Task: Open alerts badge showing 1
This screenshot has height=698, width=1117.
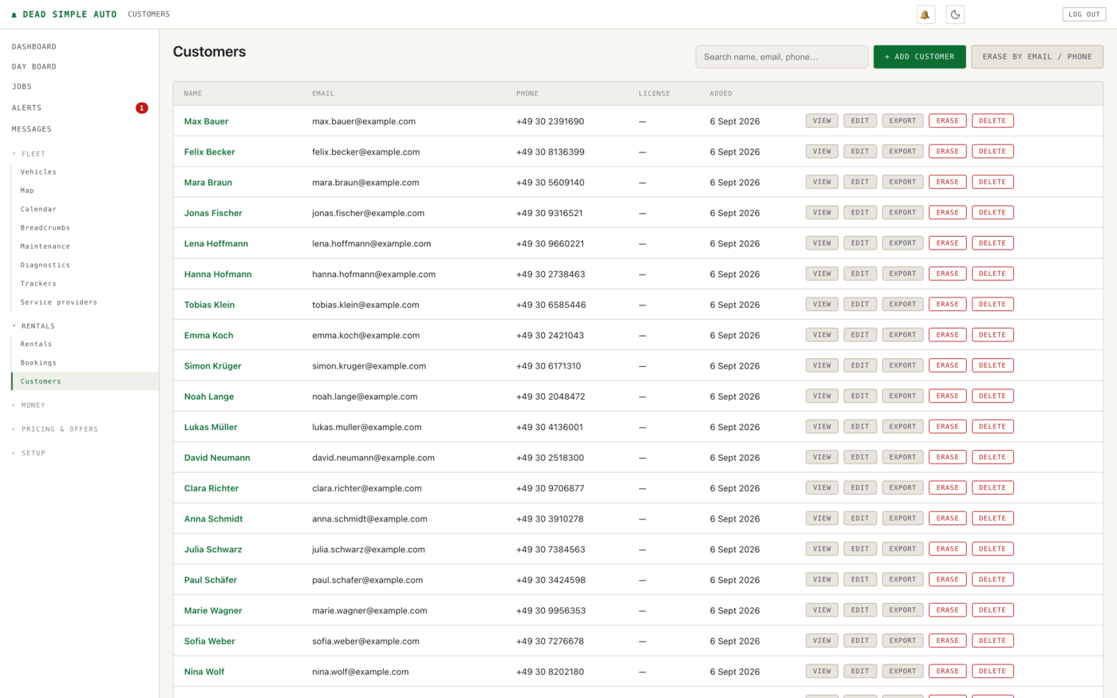Action: tap(142, 108)
